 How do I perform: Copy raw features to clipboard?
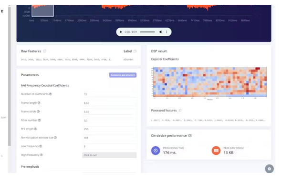(x=44, y=51)
